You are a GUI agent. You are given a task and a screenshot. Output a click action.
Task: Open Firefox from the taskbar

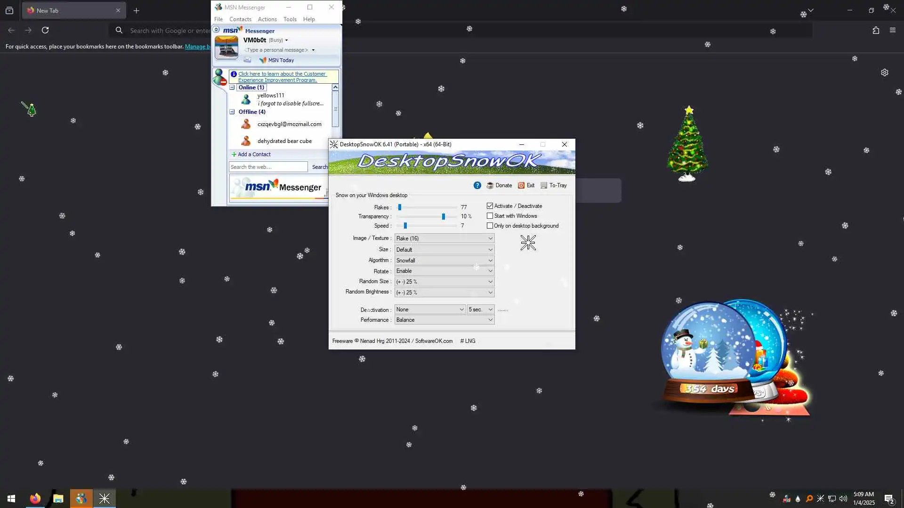tap(35, 498)
